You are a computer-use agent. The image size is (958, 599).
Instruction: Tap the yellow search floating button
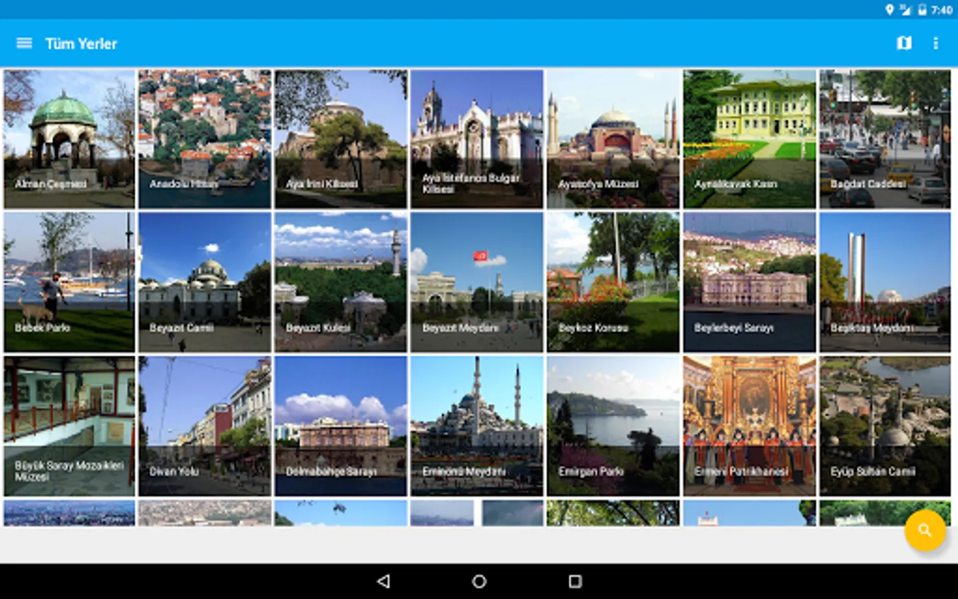click(925, 530)
